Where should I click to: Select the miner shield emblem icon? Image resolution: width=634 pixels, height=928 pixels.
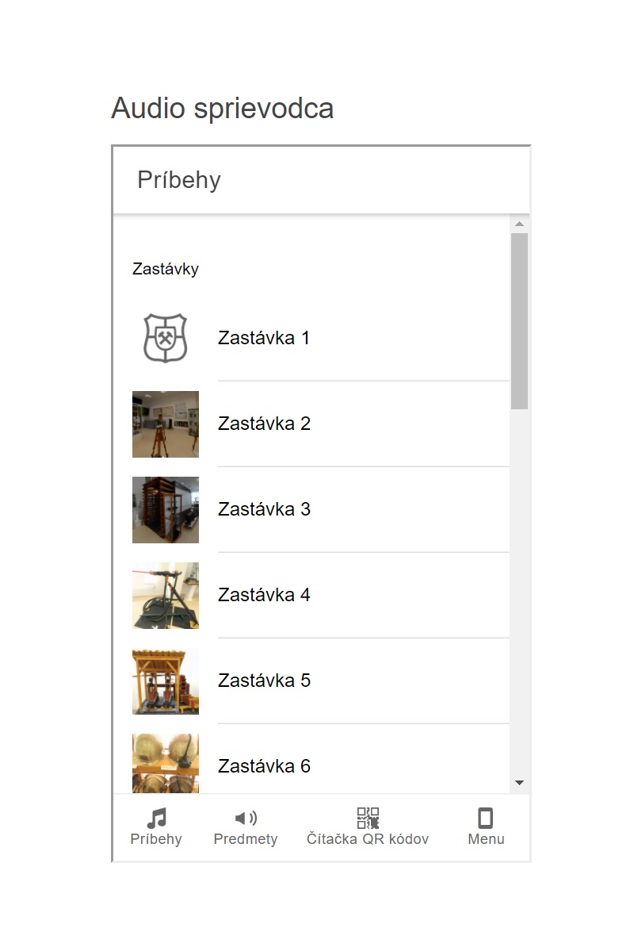coord(166,338)
